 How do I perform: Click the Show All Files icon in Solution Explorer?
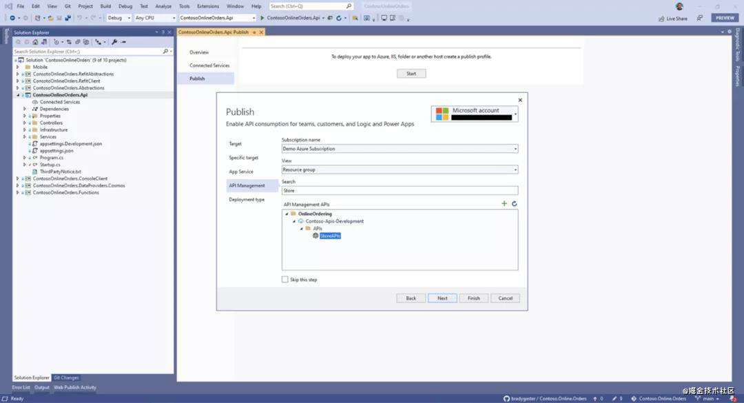(x=86, y=42)
